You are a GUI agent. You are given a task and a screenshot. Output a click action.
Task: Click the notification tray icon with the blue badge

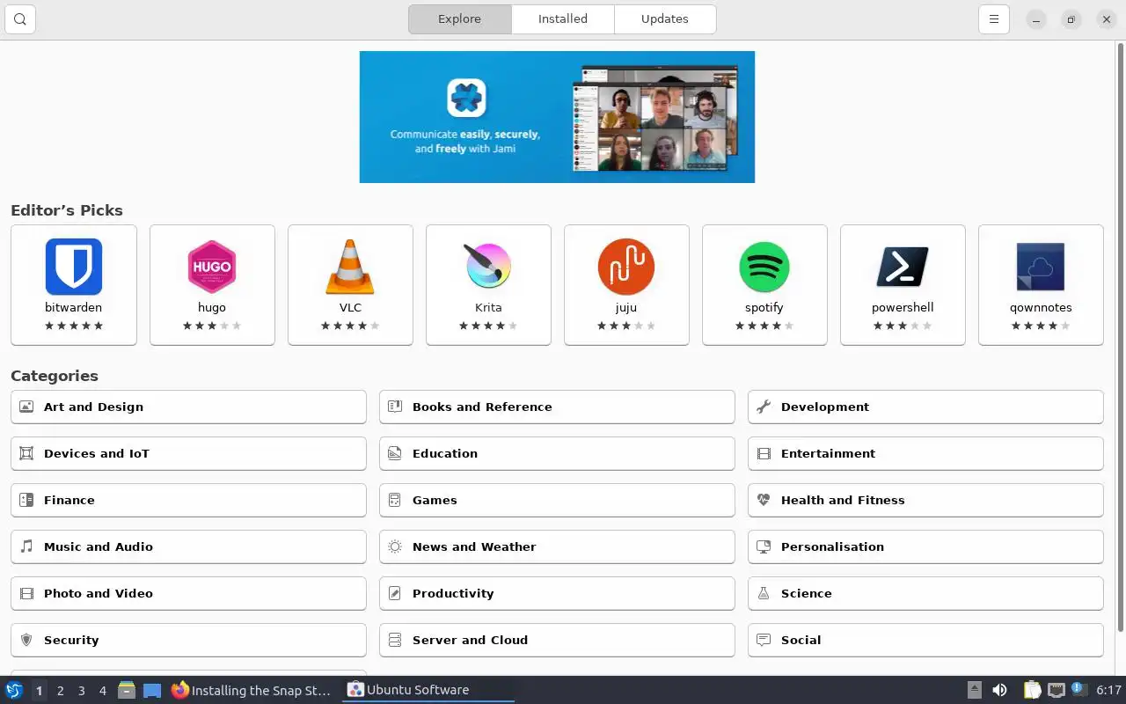[x=1079, y=690]
